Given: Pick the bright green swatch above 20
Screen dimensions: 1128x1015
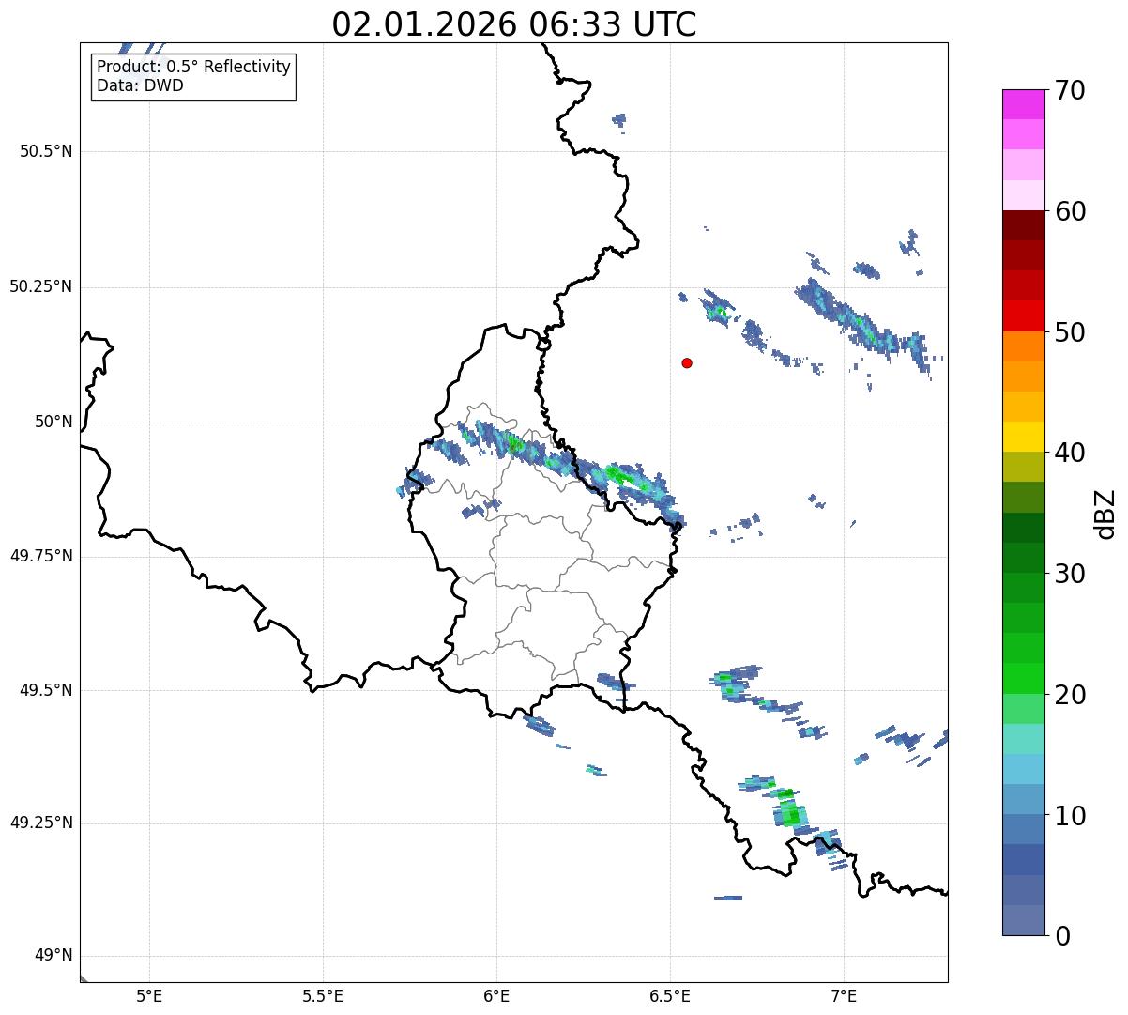Looking at the screenshot, I should 1023,679.
